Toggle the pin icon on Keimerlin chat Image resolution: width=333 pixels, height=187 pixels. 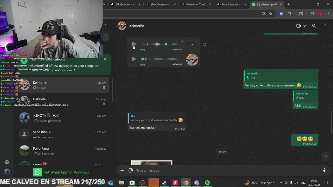pyautogui.click(x=104, y=88)
